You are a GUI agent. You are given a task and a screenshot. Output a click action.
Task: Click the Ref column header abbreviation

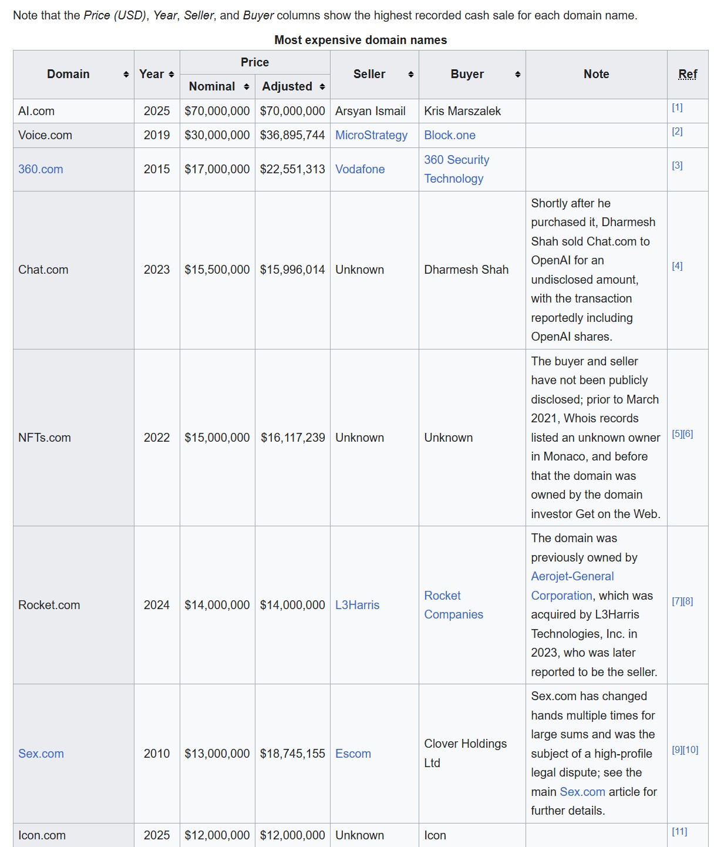pyautogui.click(x=688, y=75)
